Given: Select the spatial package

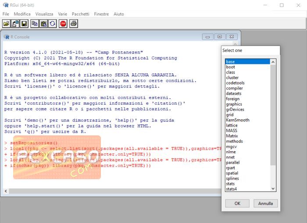Looking at the screenshot, I should (x=247, y=173).
